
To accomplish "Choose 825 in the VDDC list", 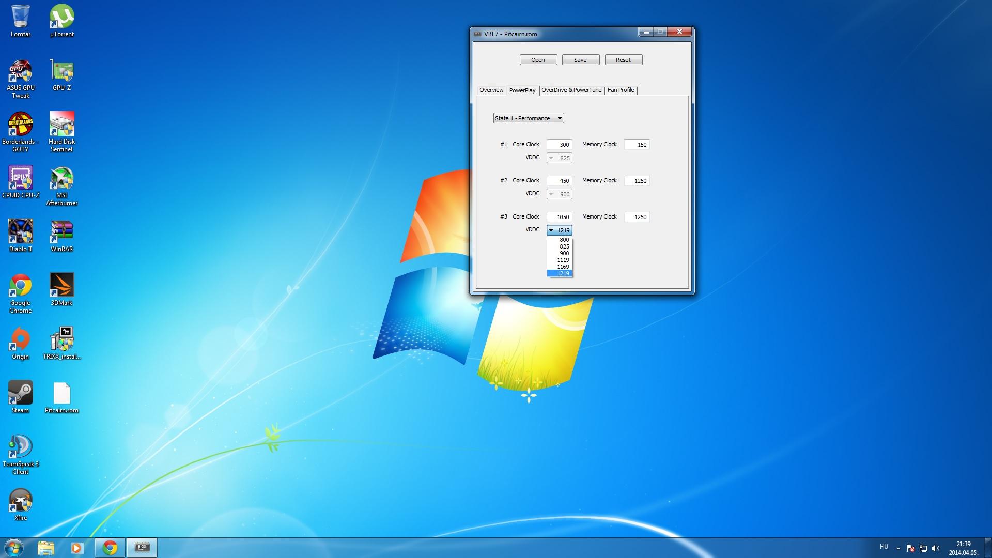I will [560, 246].
